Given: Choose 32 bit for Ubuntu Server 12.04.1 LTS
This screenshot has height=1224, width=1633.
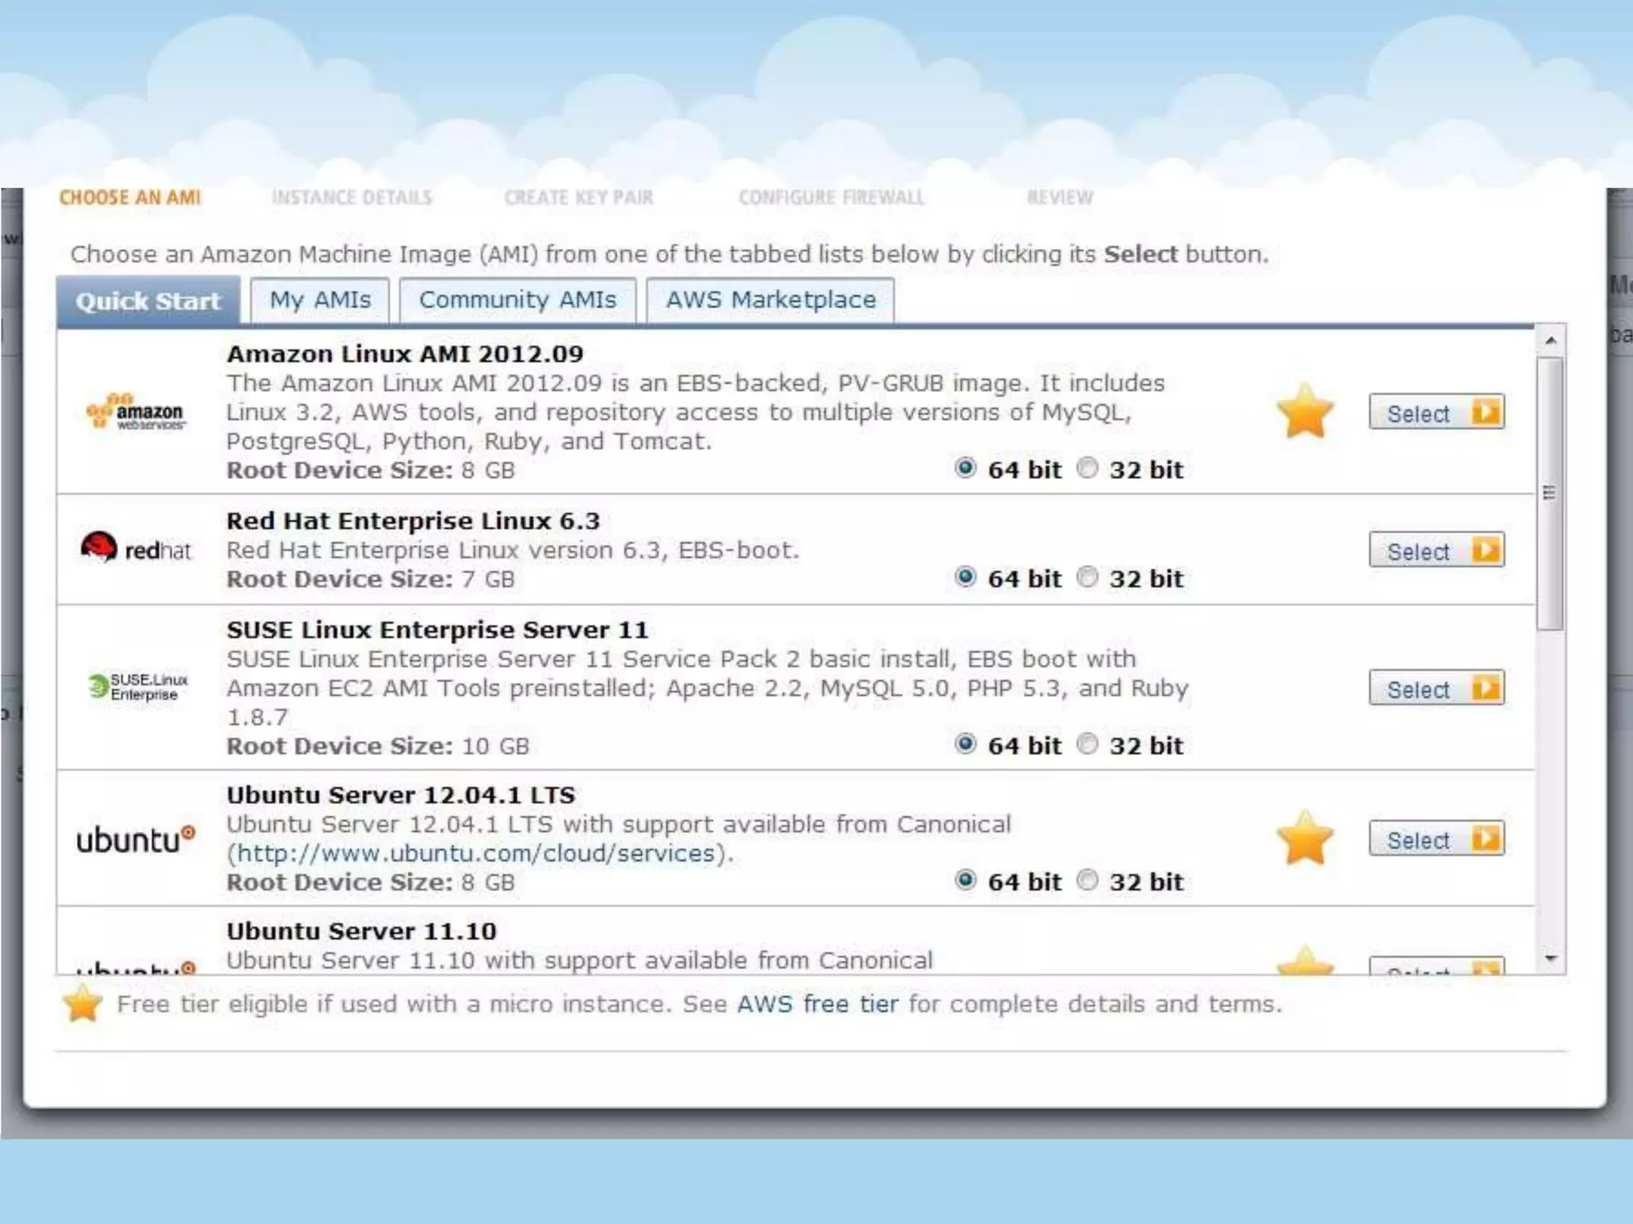Looking at the screenshot, I should 1088,881.
